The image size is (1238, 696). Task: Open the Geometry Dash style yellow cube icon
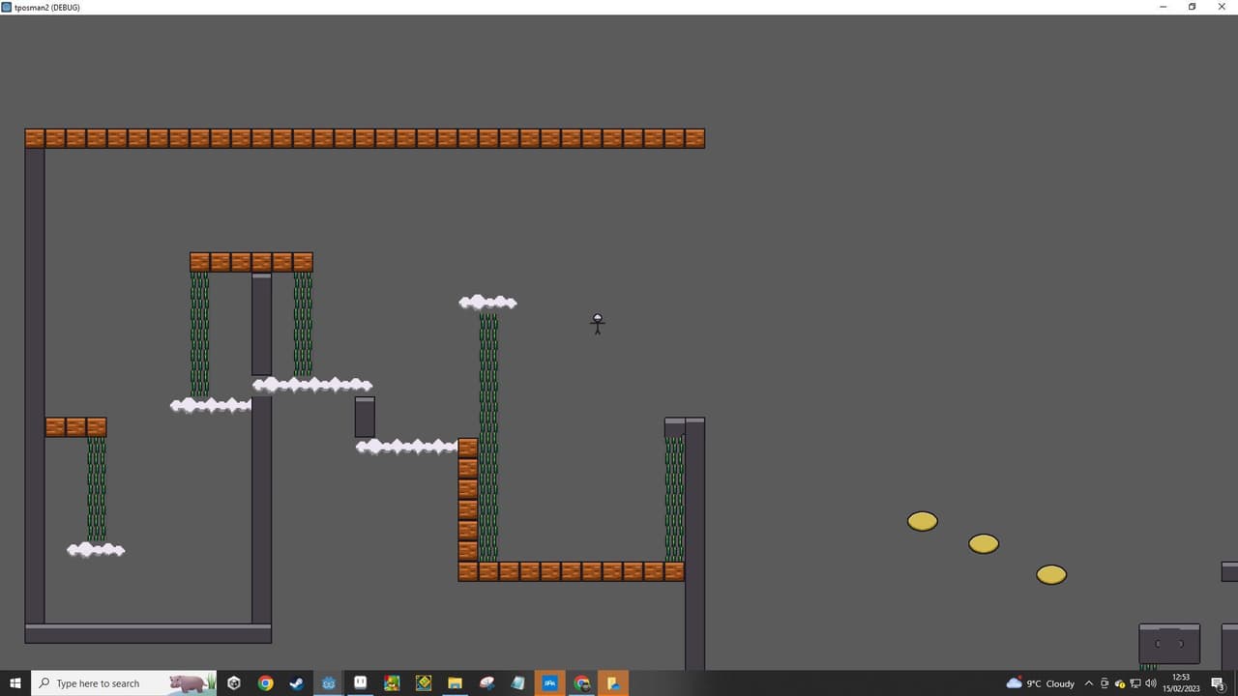tap(424, 683)
